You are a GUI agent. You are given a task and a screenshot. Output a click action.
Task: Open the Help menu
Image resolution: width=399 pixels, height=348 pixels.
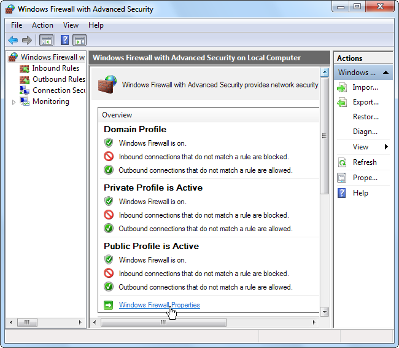pos(96,25)
